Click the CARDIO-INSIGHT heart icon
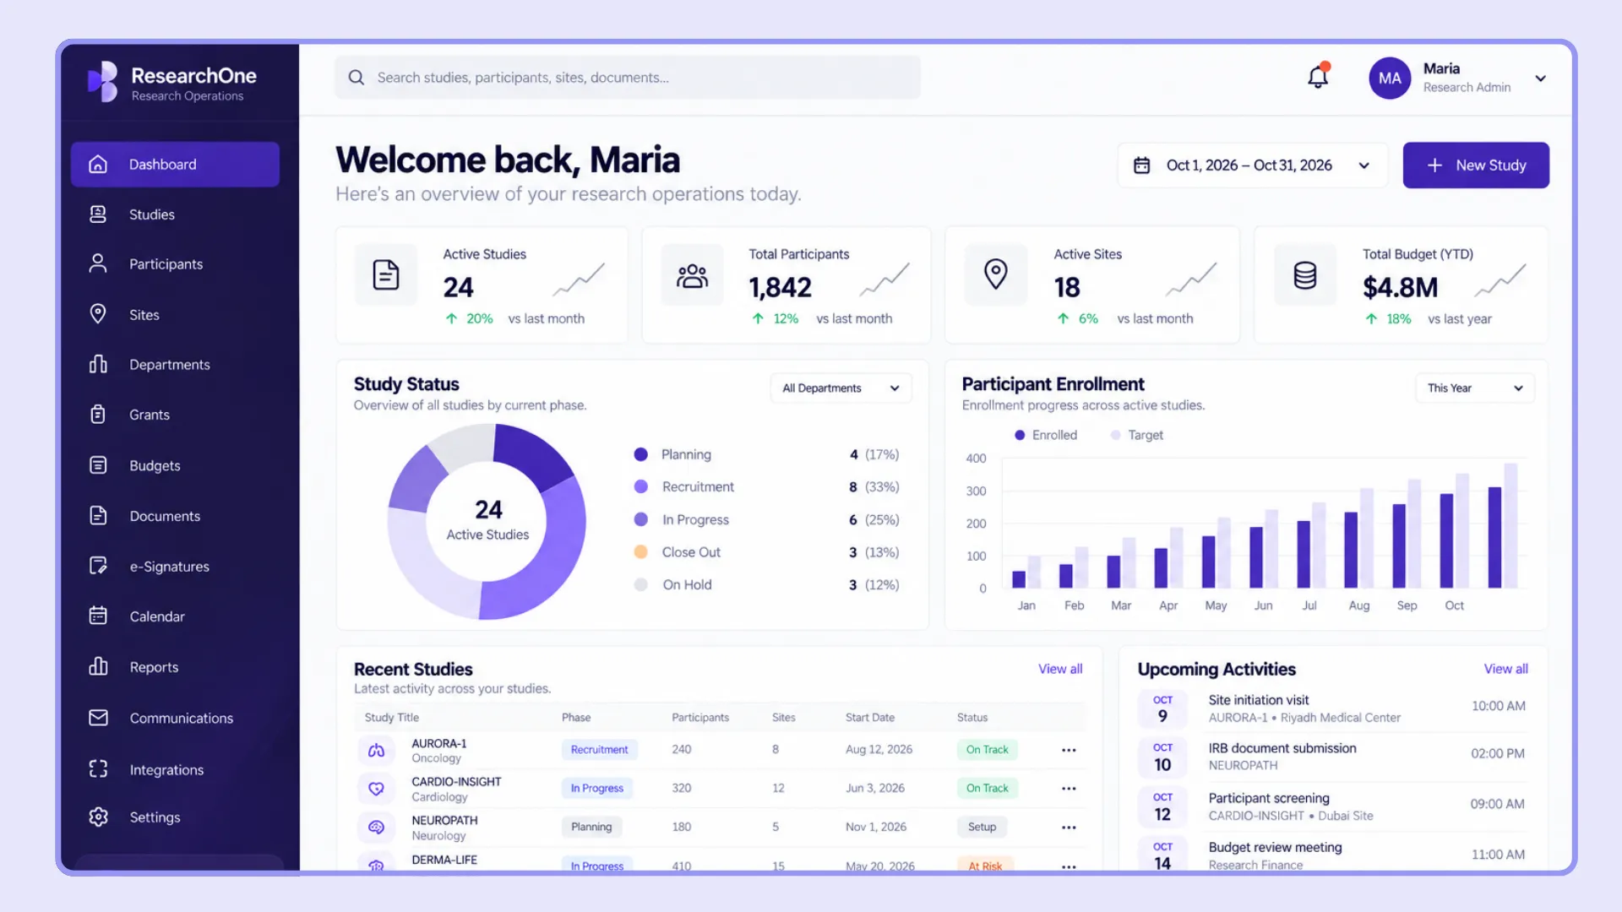The height and width of the screenshot is (912, 1622). 377,789
